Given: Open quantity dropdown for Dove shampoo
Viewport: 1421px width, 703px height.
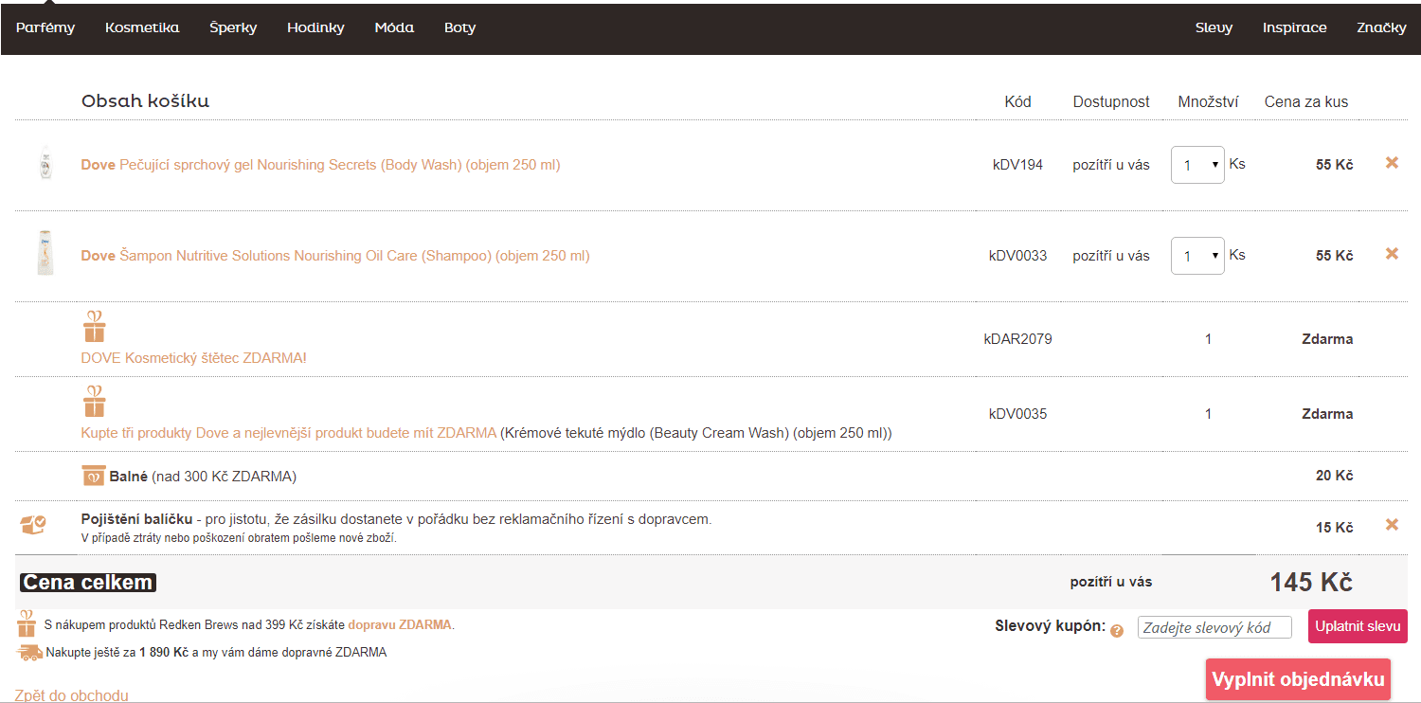Looking at the screenshot, I should coord(1197,256).
